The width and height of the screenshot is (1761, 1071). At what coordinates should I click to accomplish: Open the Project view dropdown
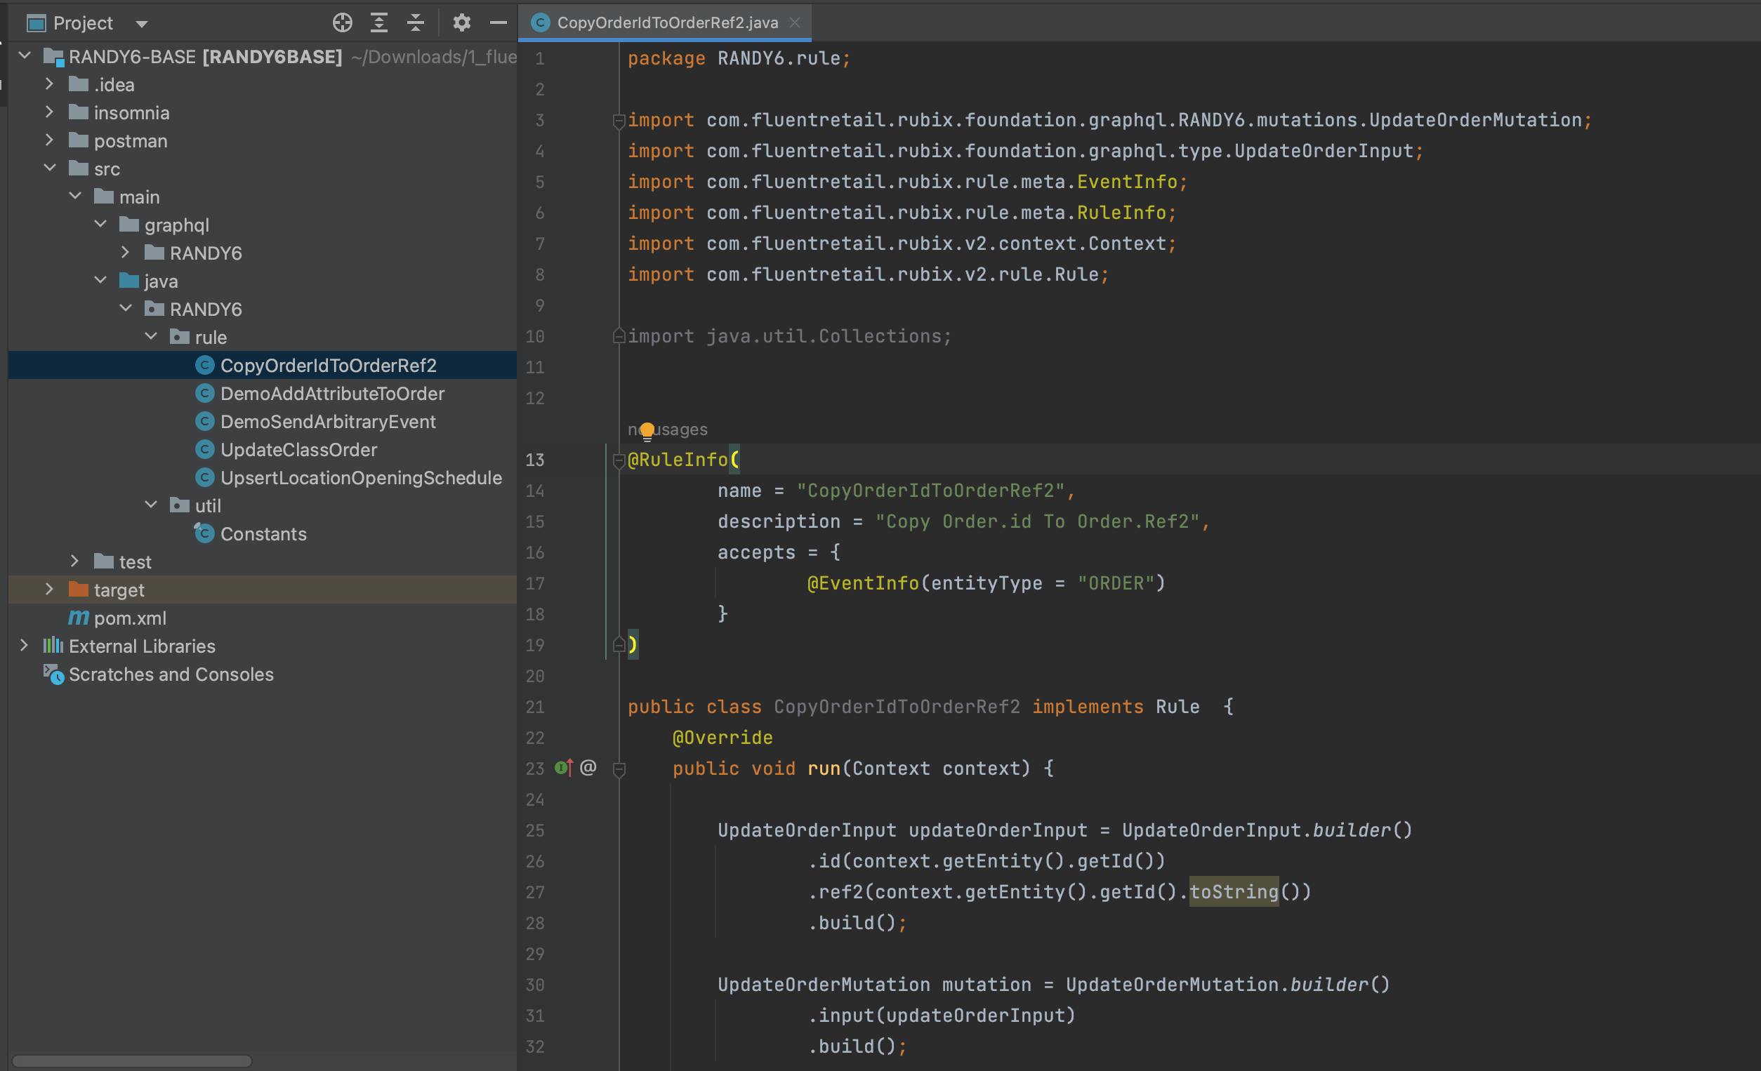click(x=142, y=24)
